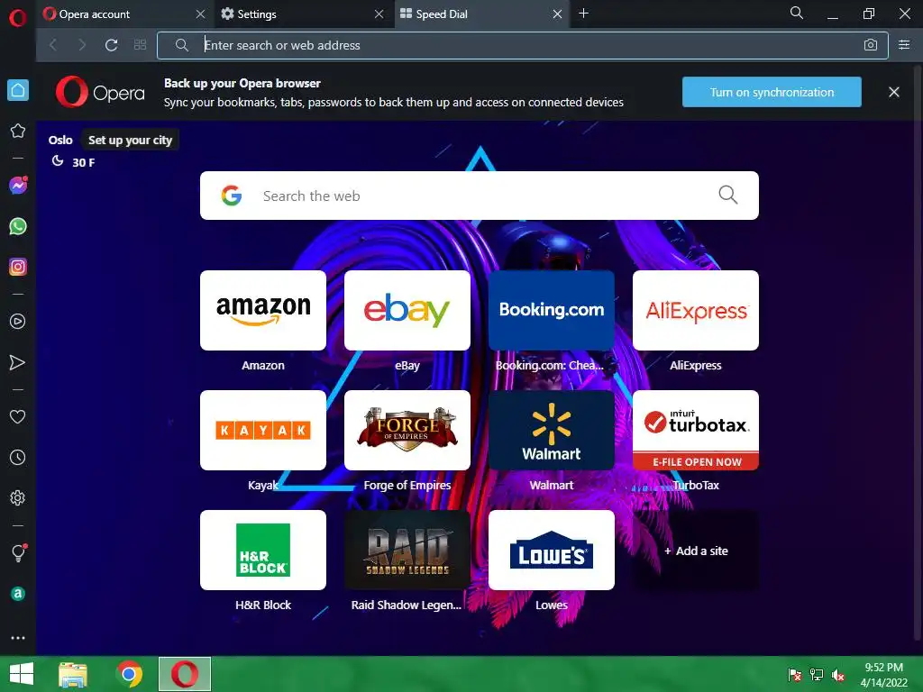923x692 pixels.
Task: Click the Action Center flag tray icon
Action: tap(795, 674)
